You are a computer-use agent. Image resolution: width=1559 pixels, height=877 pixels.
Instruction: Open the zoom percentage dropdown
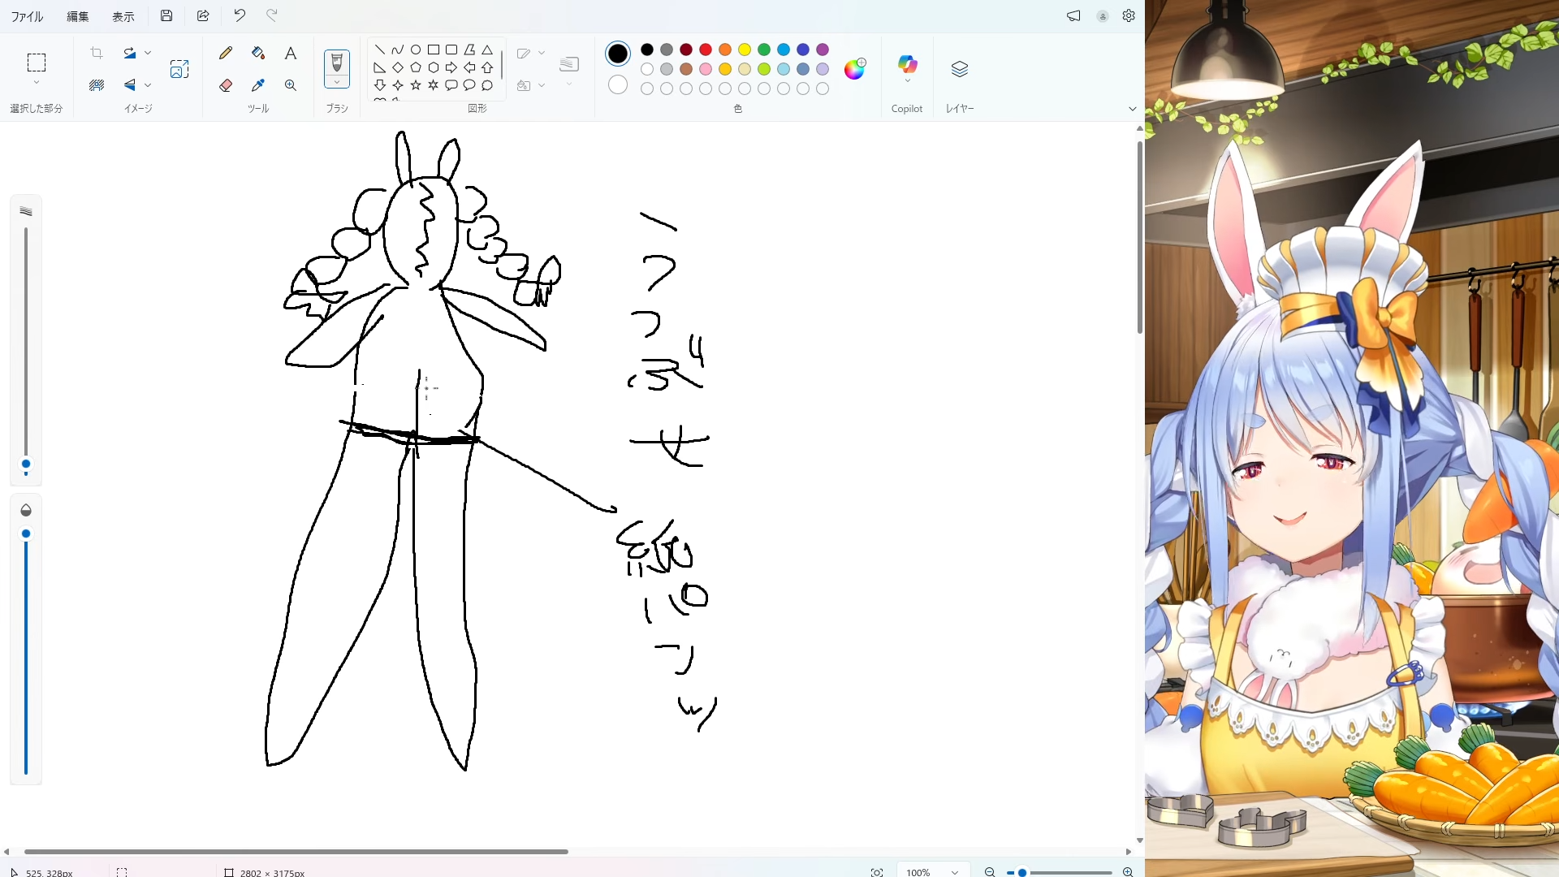pos(954,872)
